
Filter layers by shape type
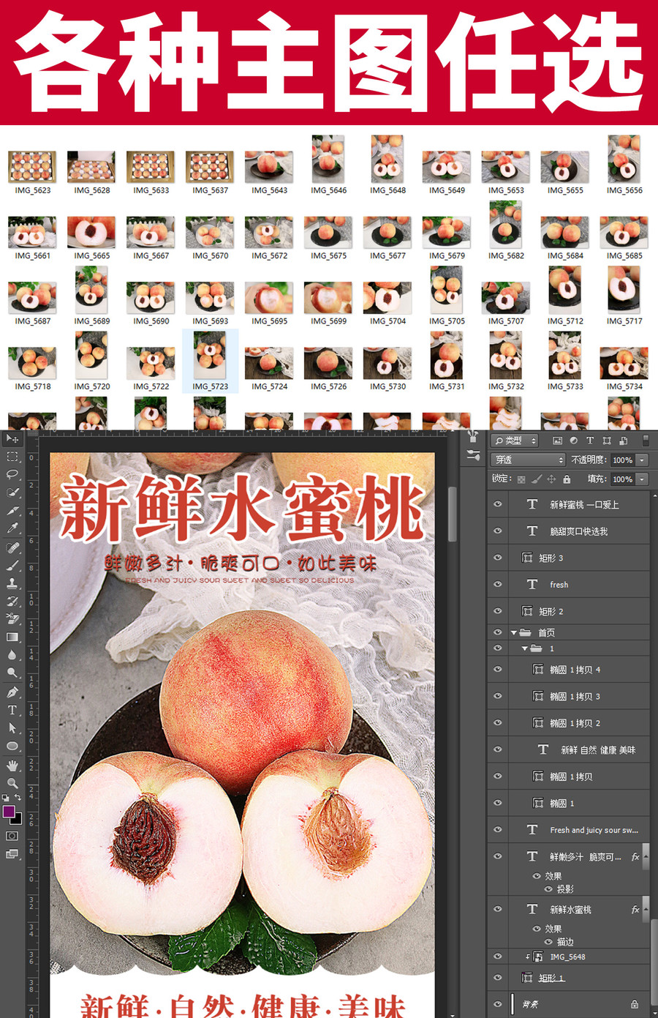607,441
